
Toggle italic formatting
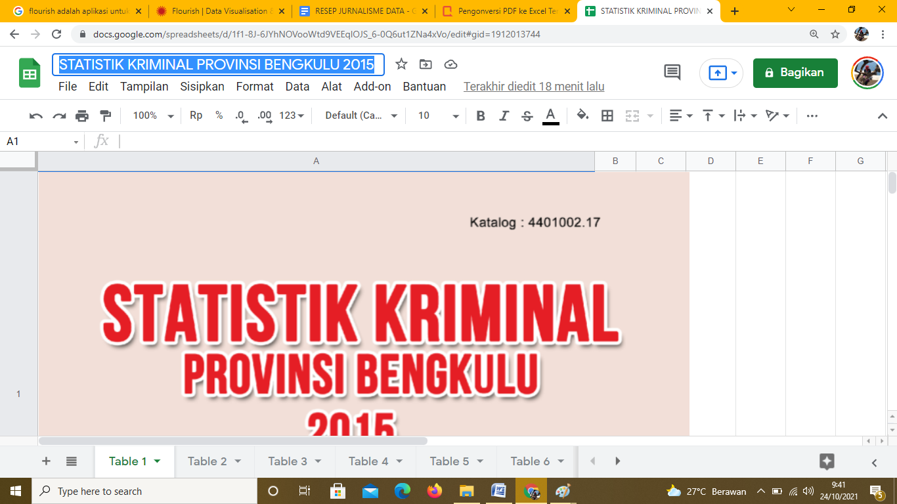click(504, 116)
